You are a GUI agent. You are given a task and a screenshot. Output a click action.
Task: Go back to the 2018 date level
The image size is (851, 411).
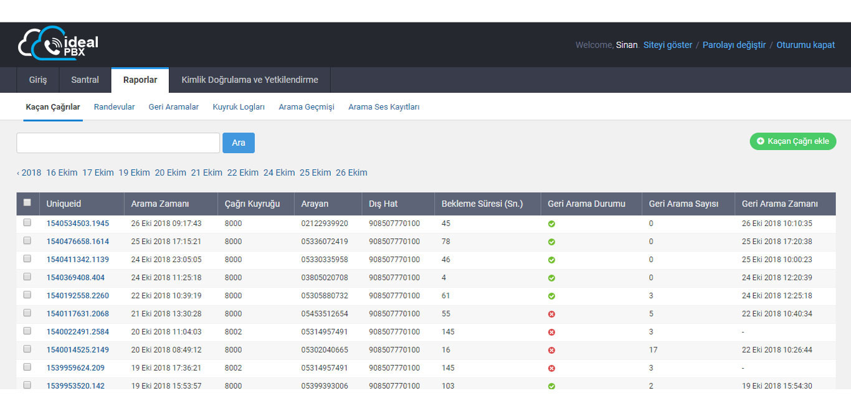[29, 172]
